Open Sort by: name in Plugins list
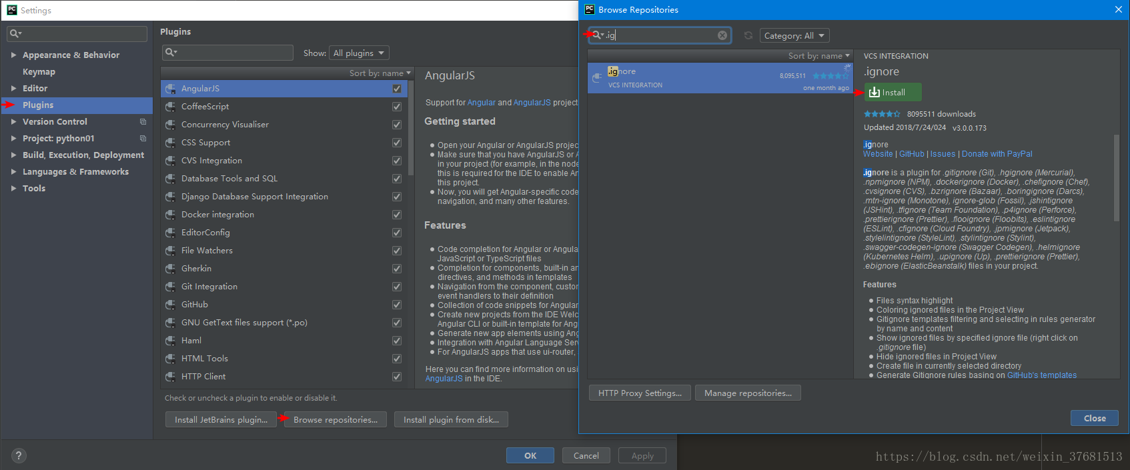Screen dimensions: 1130x470 [x=380, y=73]
